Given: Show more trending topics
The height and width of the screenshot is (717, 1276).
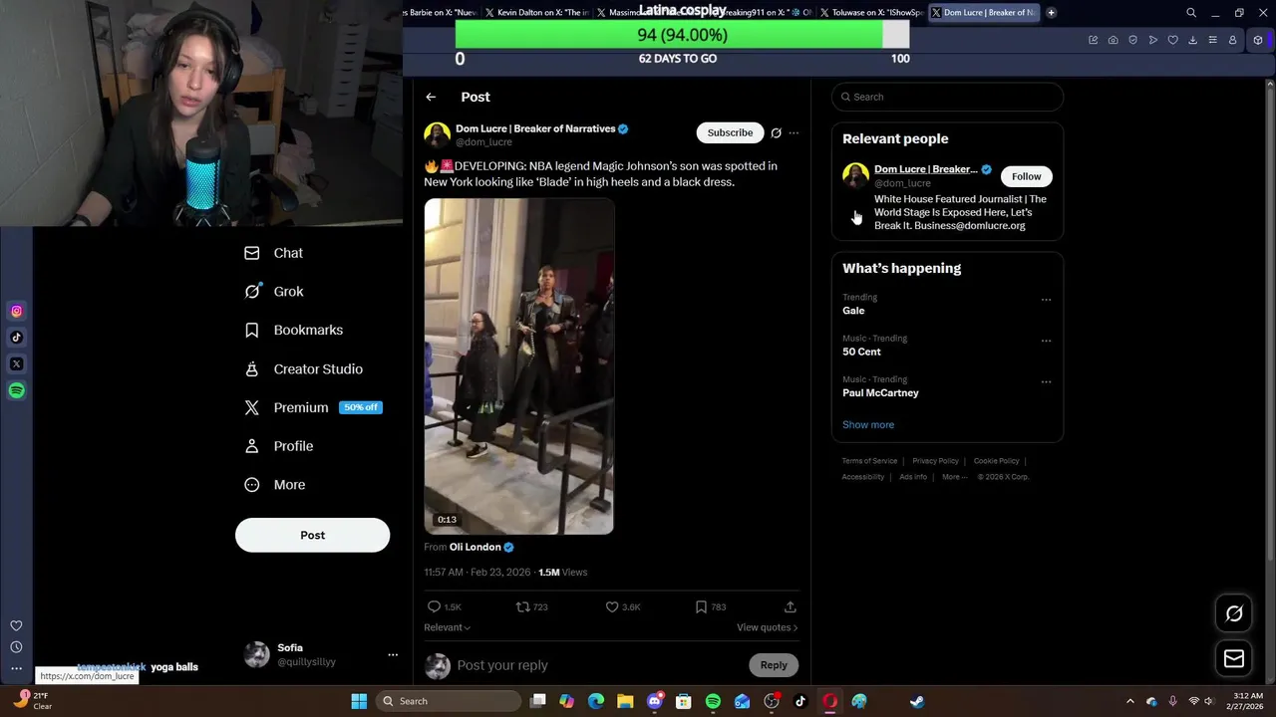Looking at the screenshot, I should point(868,424).
